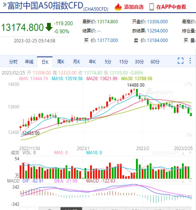Viewport: 196px width, 210px height.
Task: Click the 开盘价 value 13306.000
Action: point(157,22)
